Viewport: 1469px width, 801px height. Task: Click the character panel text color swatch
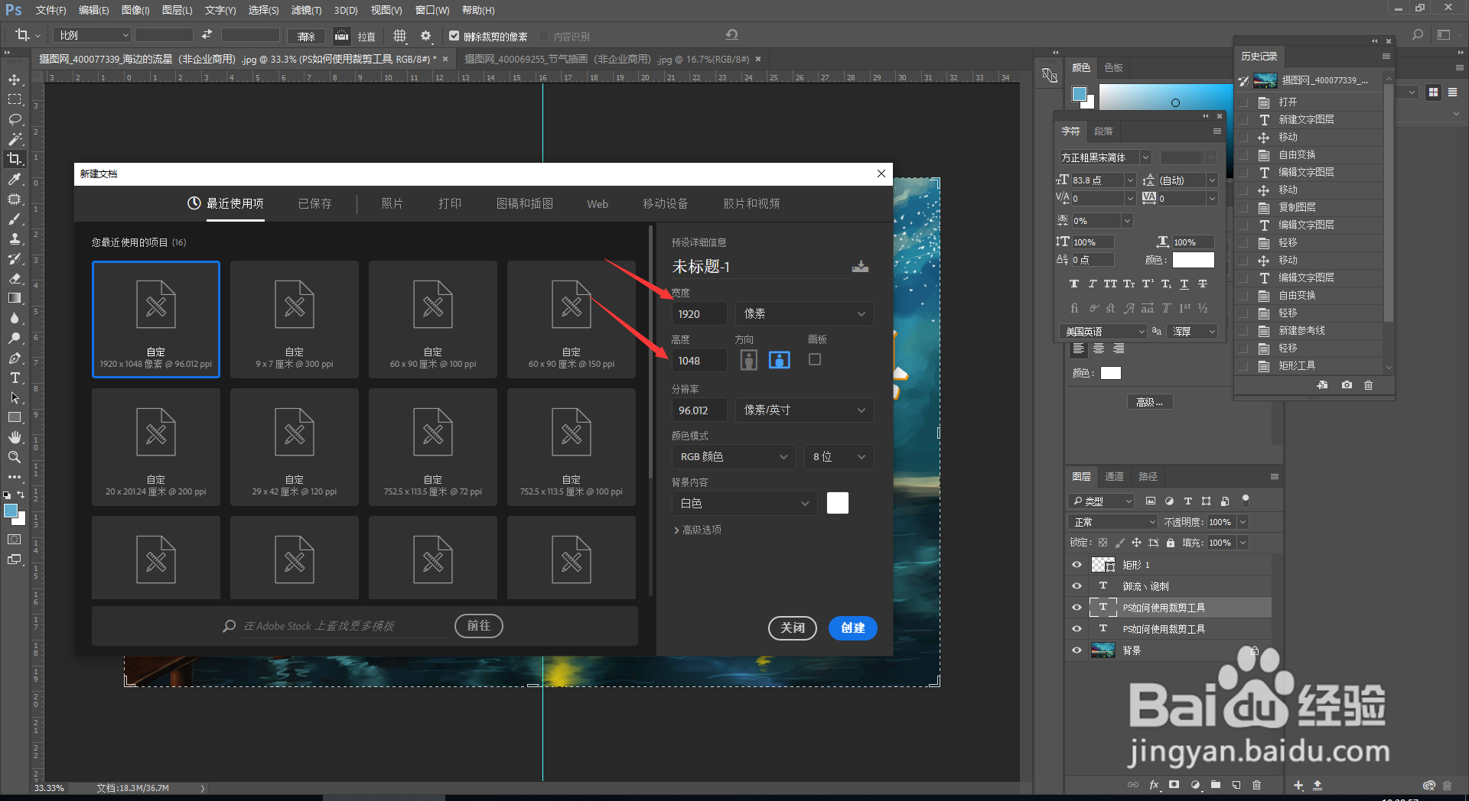pos(1193,261)
